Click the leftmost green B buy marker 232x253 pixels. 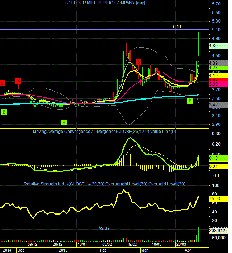pyautogui.click(x=4, y=112)
